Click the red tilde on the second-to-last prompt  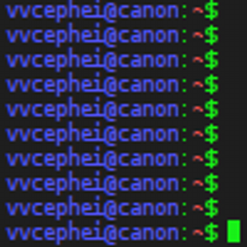click(198, 207)
